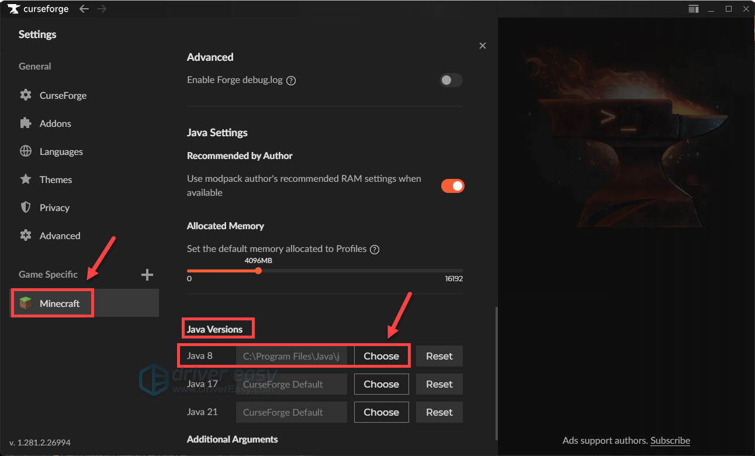
Task: Click the version text v. 1.281.2.26994
Action: (40, 443)
